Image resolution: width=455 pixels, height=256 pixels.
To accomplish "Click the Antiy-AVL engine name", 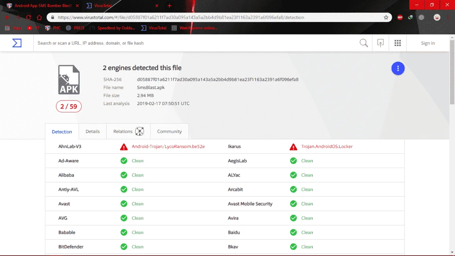I will point(69,190).
